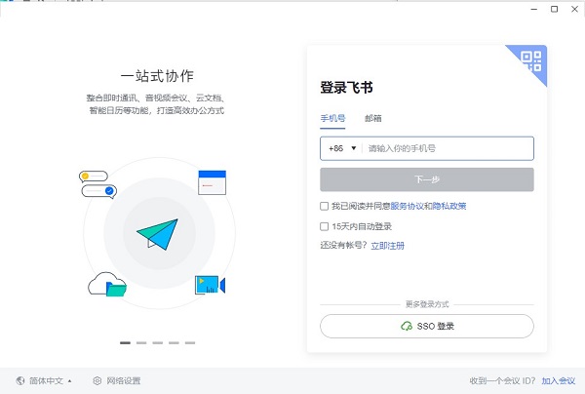This screenshot has height=394, width=585.
Task: Click the 立即注册 sign up link
Action: tap(387, 245)
